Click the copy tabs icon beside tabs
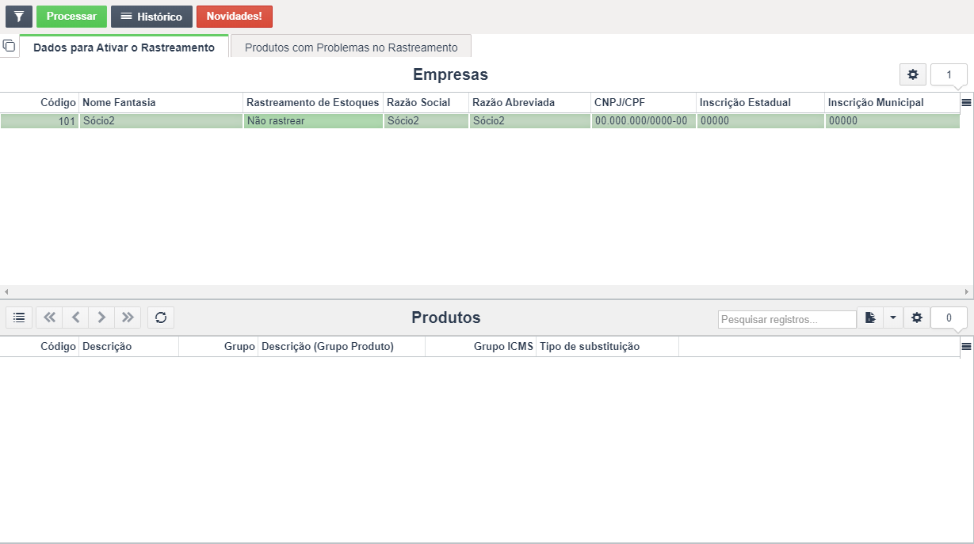974x544 pixels. click(9, 46)
